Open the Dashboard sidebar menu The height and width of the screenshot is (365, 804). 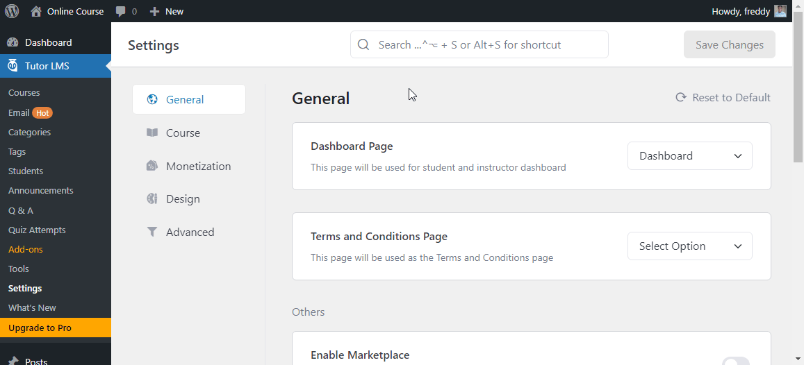tap(56, 42)
